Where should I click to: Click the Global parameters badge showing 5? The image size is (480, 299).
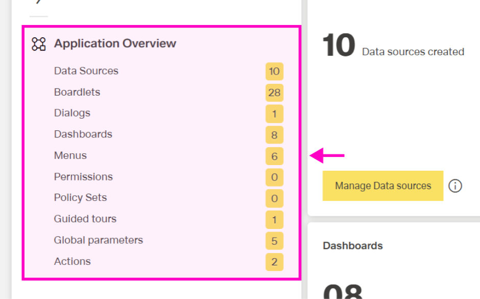tap(274, 241)
